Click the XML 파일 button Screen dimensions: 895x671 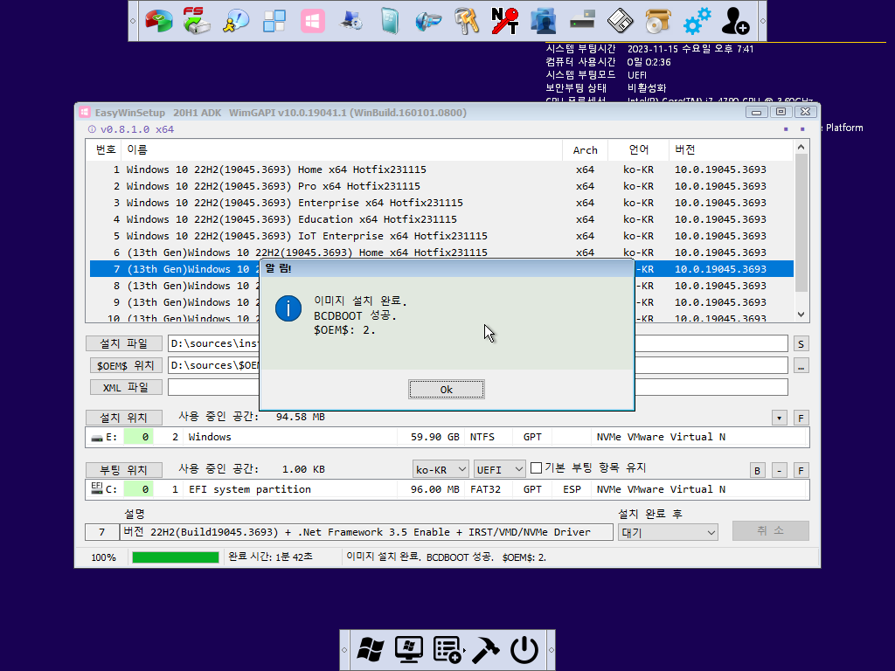click(x=126, y=387)
